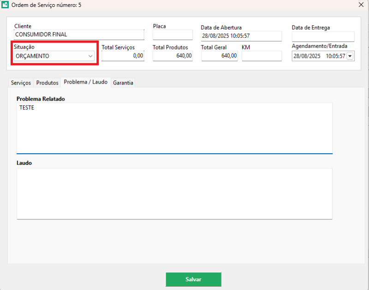Screen dimensions: 369x290
Task: Click the Agendamento/Entrada date text 28/08/2025
Action: pyautogui.click(x=307, y=56)
